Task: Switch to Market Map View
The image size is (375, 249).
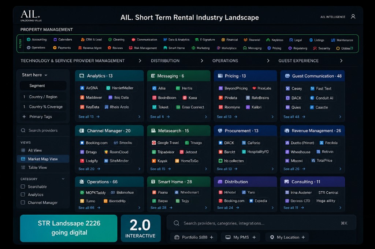Action: (x=43, y=159)
